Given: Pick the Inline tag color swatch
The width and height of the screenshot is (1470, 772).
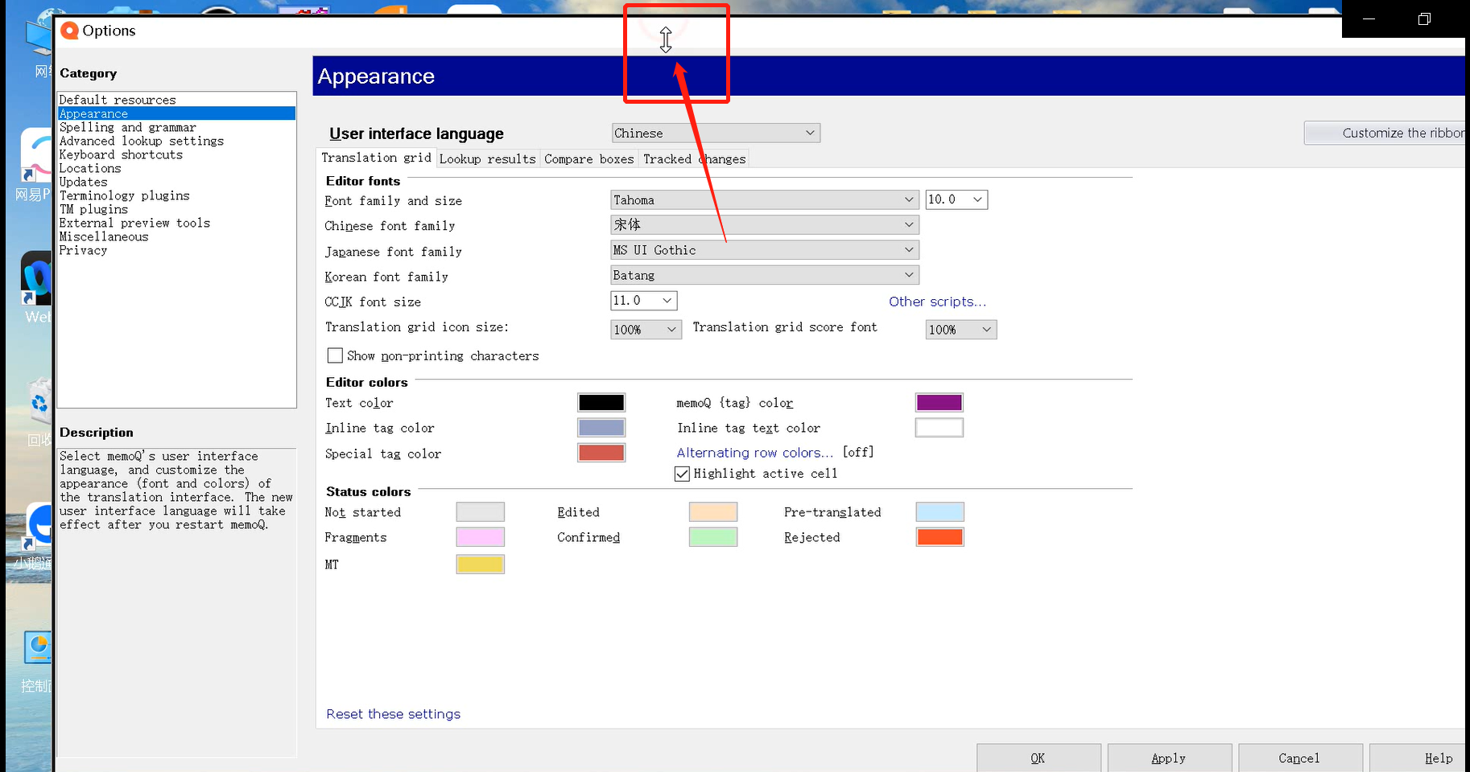Looking at the screenshot, I should pos(601,428).
